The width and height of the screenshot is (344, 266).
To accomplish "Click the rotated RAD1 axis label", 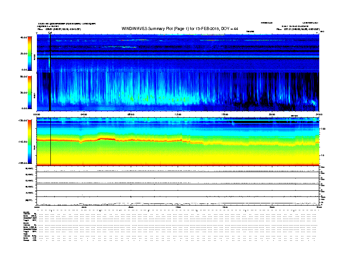I will tap(34, 95).
